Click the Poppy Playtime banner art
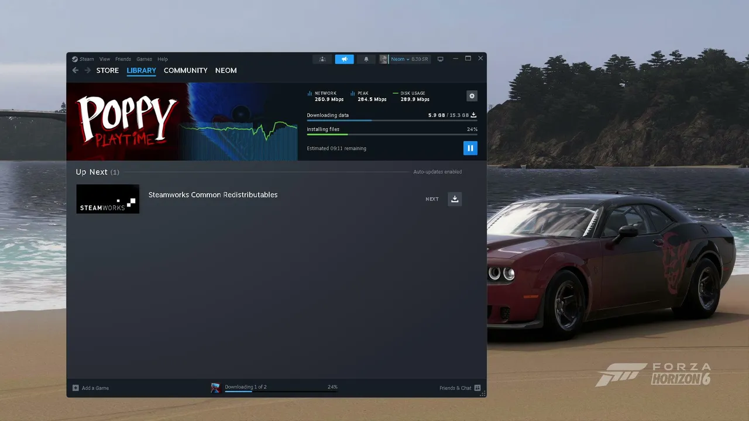 click(x=126, y=122)
